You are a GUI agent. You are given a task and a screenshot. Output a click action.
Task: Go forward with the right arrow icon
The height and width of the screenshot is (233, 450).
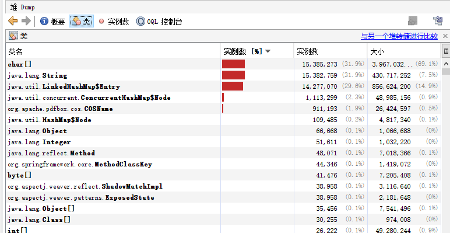coord(26,21)
